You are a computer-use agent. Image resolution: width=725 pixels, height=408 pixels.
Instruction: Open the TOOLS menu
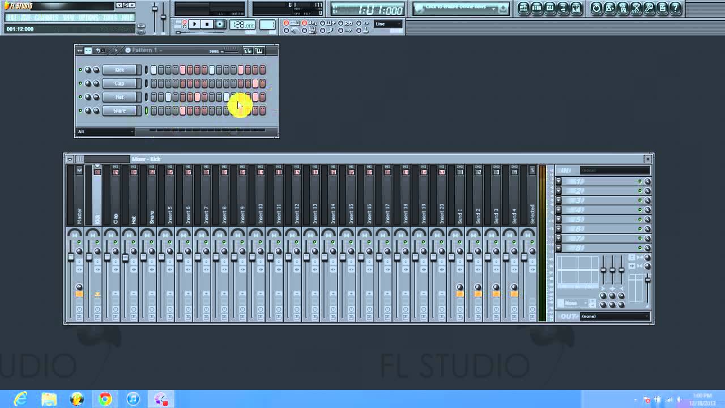click(110, 18)
